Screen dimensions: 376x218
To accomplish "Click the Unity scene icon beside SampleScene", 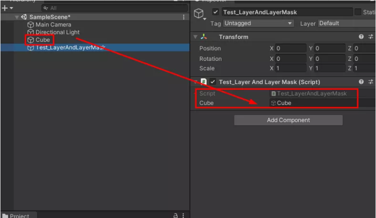I will [24, 17].
